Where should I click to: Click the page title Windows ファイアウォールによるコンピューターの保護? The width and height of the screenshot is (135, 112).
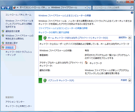click(65, 16)
